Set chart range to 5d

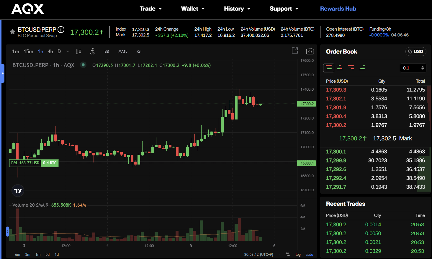pyautogui.click(x=48, y=255)
